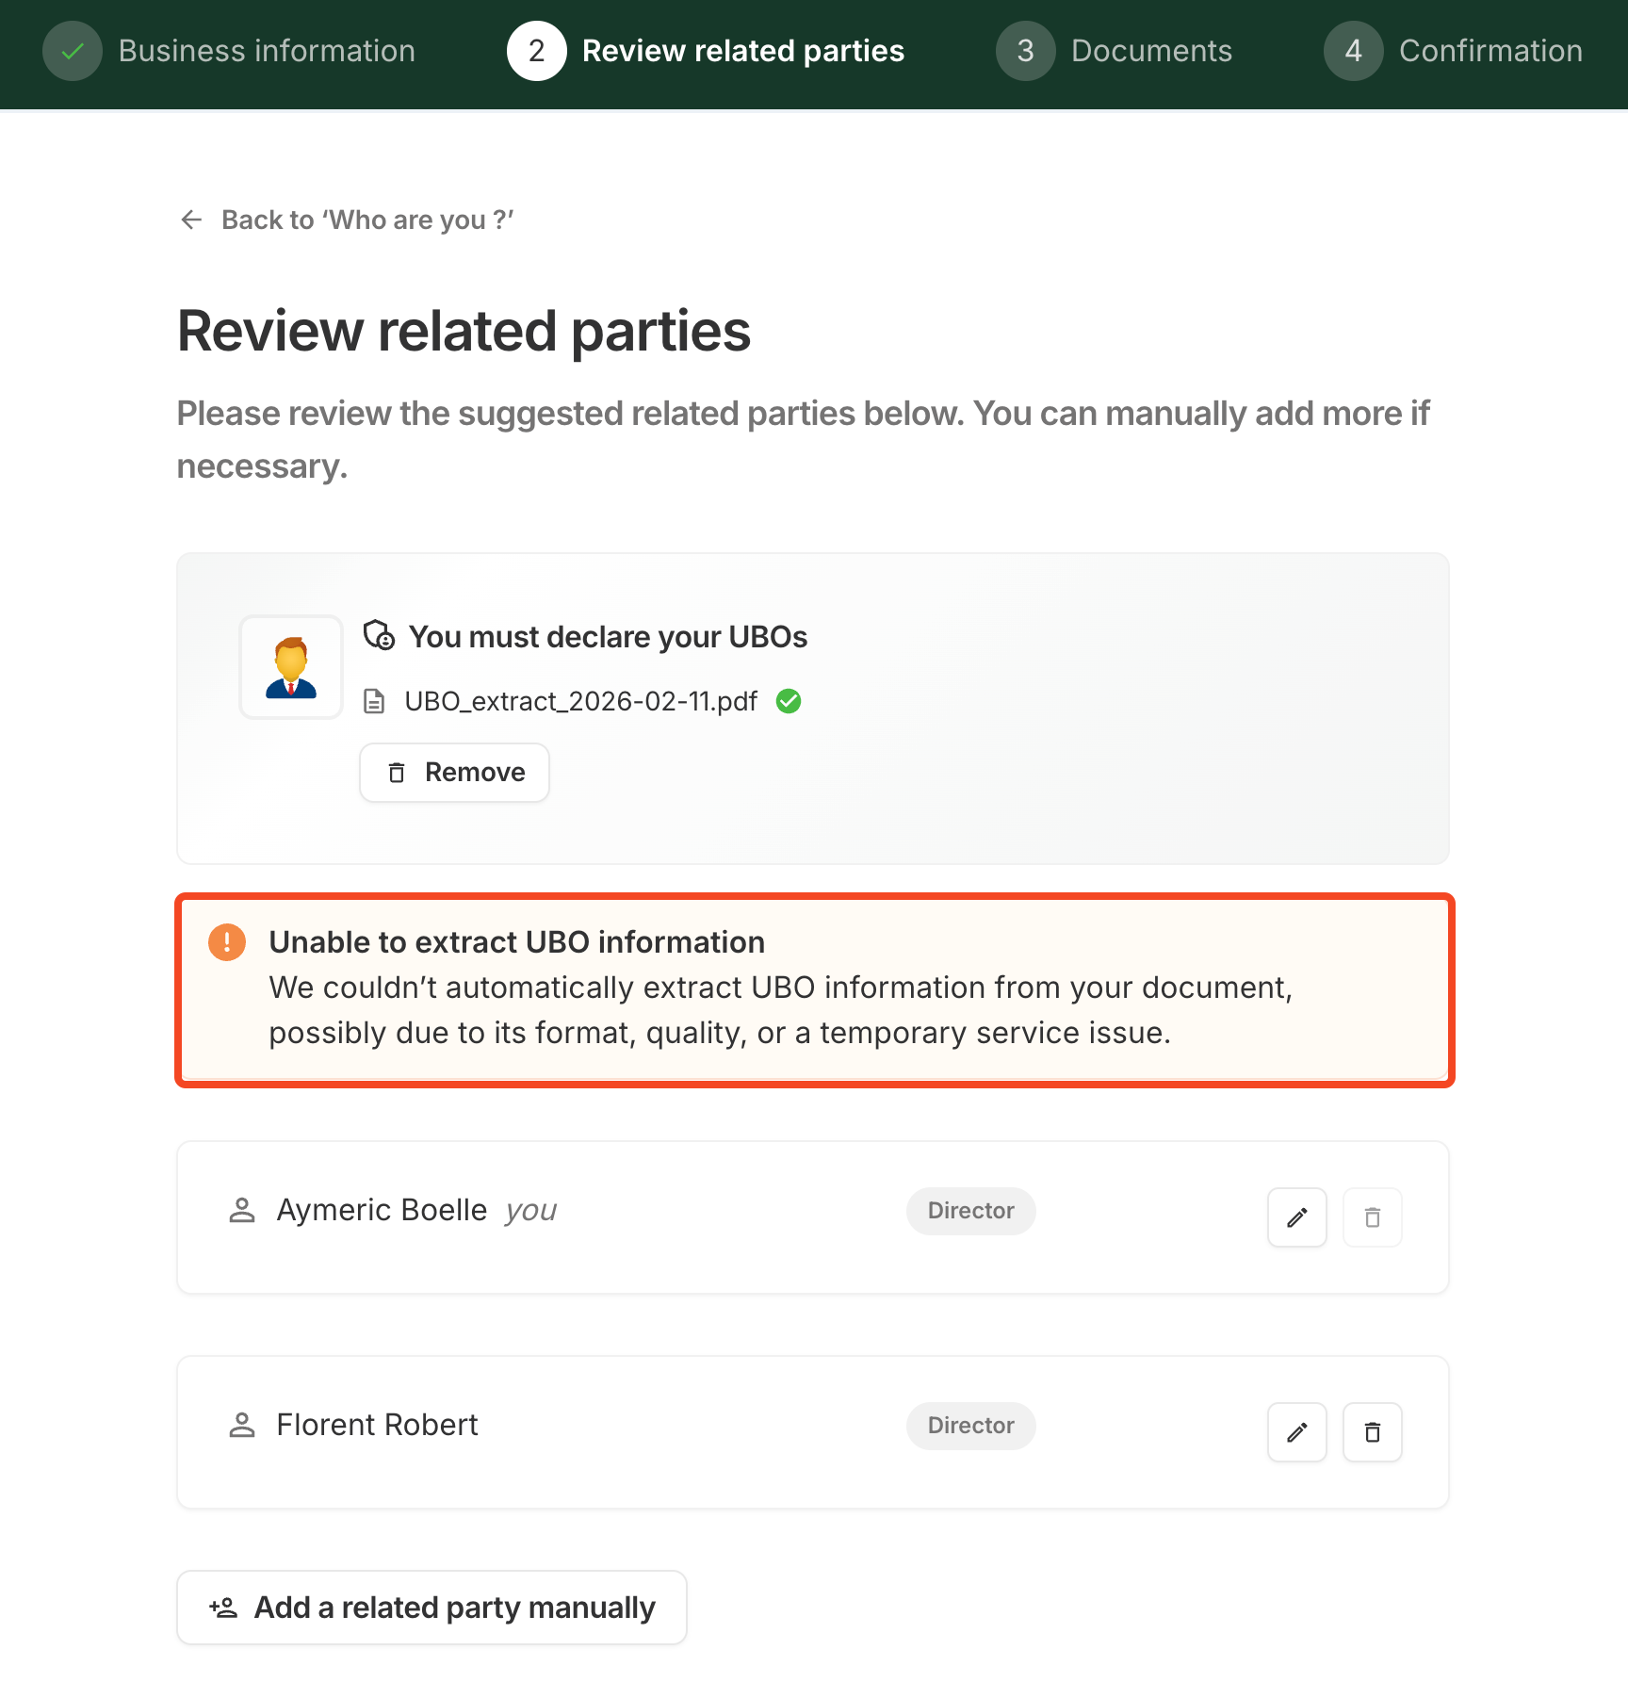The image size is (1628, 1698).
Task: Click the document icon beside UBO_extract file
Action: (x=374, y=702)
